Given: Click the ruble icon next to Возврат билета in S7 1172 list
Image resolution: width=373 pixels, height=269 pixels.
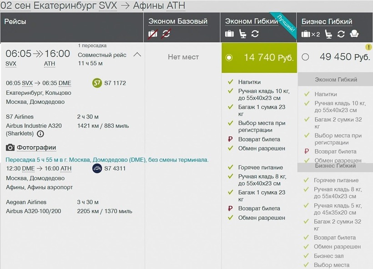Looking at the screenshot, I should point(230,139).
